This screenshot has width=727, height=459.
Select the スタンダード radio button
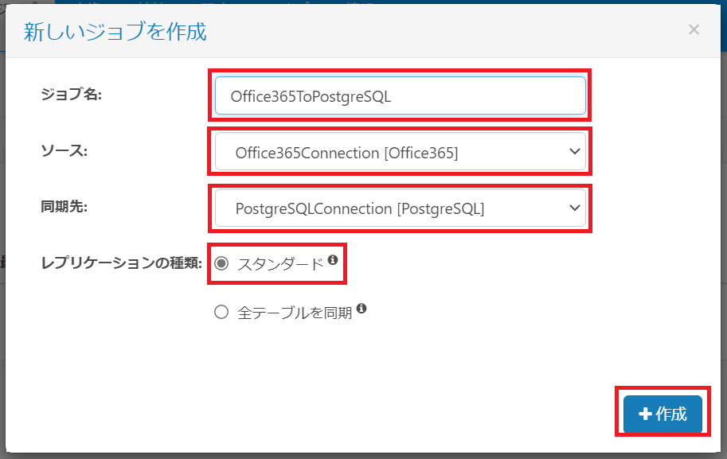[x=221, y=264]
